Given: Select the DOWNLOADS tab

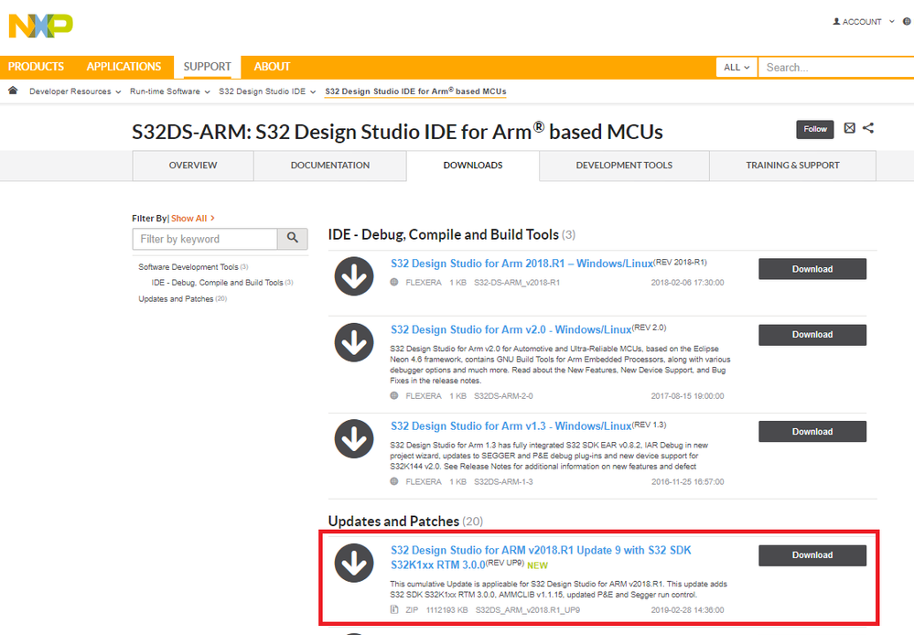Looking at the screenshot, I should pos(473,166).
